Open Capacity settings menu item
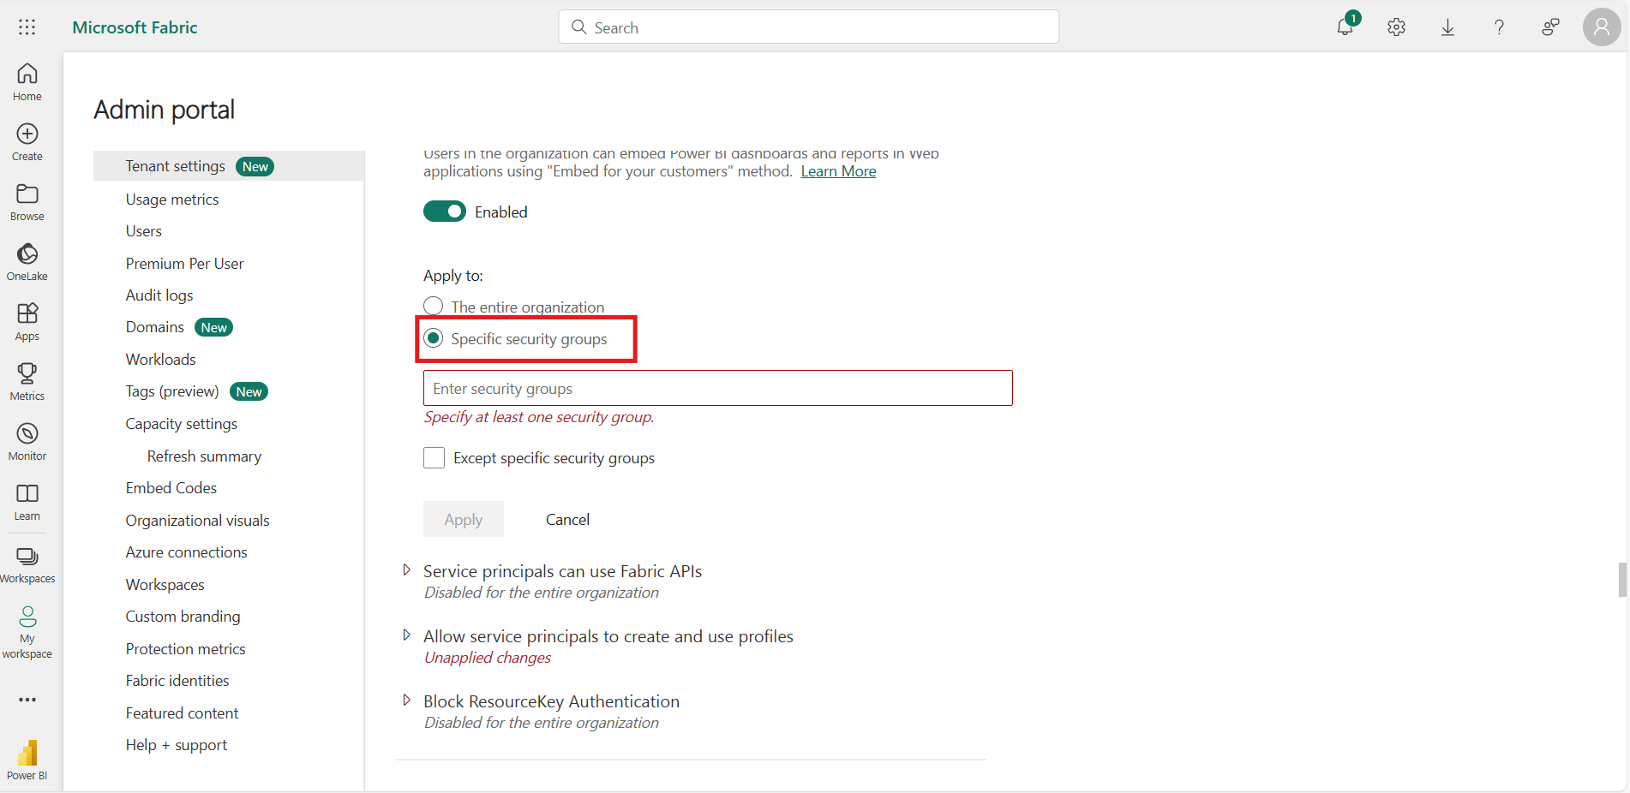 pos(181,424)
